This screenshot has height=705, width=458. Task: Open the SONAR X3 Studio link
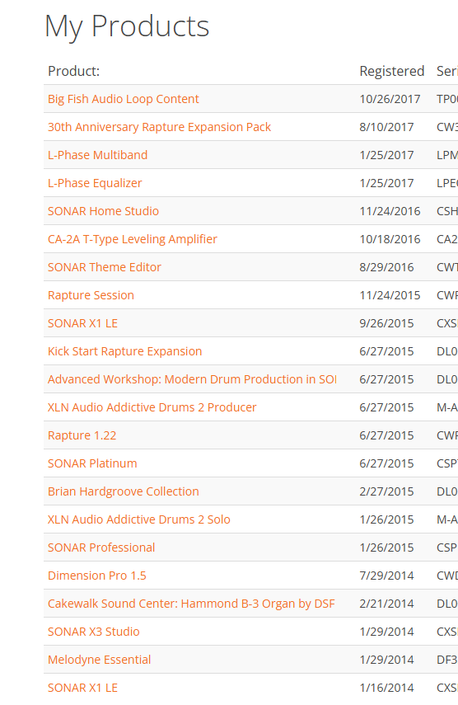93,632
